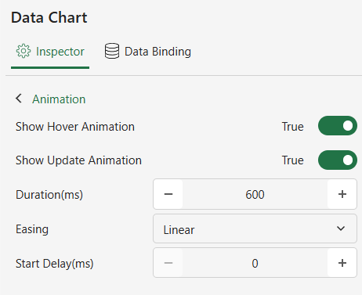Image resolution: width=362 pixels, height=295 pixels.
Task: Switch to the Inspector tab label
Action: [x=60, y=52]
